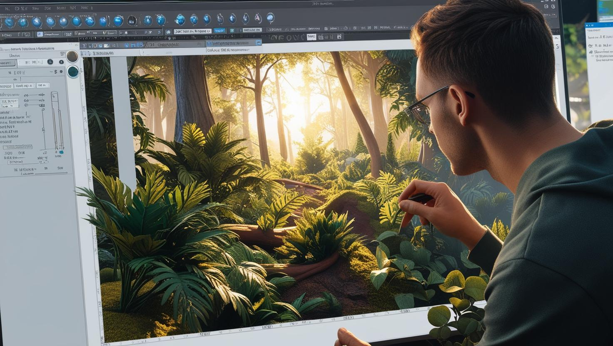613x346 pixels.
Task: Select the brown circular swatch beside left panel
Action: tap(72, 57)
